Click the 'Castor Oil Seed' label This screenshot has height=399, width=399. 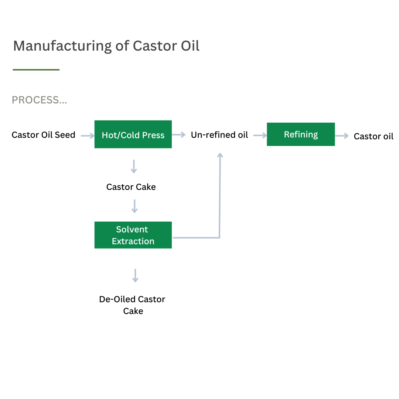coord(44,135)
